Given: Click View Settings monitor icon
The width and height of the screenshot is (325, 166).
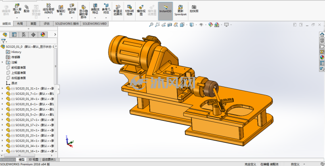Looking at the screenshot, I should point(226,25).
